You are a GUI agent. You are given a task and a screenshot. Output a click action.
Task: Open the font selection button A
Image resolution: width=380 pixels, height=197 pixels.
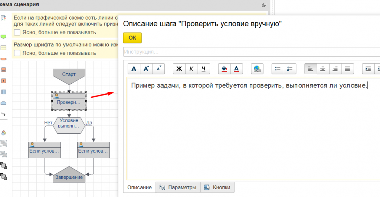134,69
